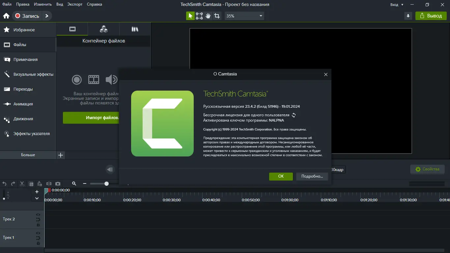This screenshot has height=253, width=450.
Task: Start recording with the Запись button
Action: 27,16
